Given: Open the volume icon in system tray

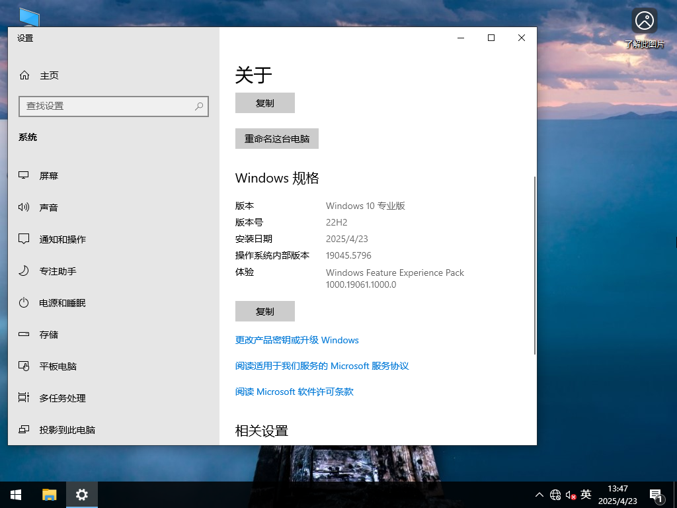Looking at the screenshot, I should tap(571, 494).
